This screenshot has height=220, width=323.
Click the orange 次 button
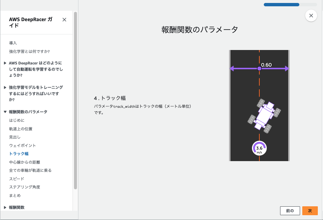(310, 210)
